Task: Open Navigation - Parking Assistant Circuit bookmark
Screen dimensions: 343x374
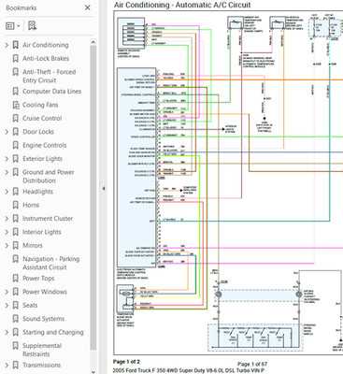Action: pos(51,263)
